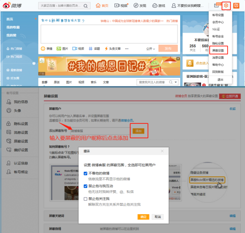Focus the 添加屏蔽帐号 input field
Image resolution: width=245 pixels, height=233 pixels.
pos(100,131)
